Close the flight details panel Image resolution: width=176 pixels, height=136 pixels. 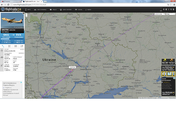tap(23, 13)
